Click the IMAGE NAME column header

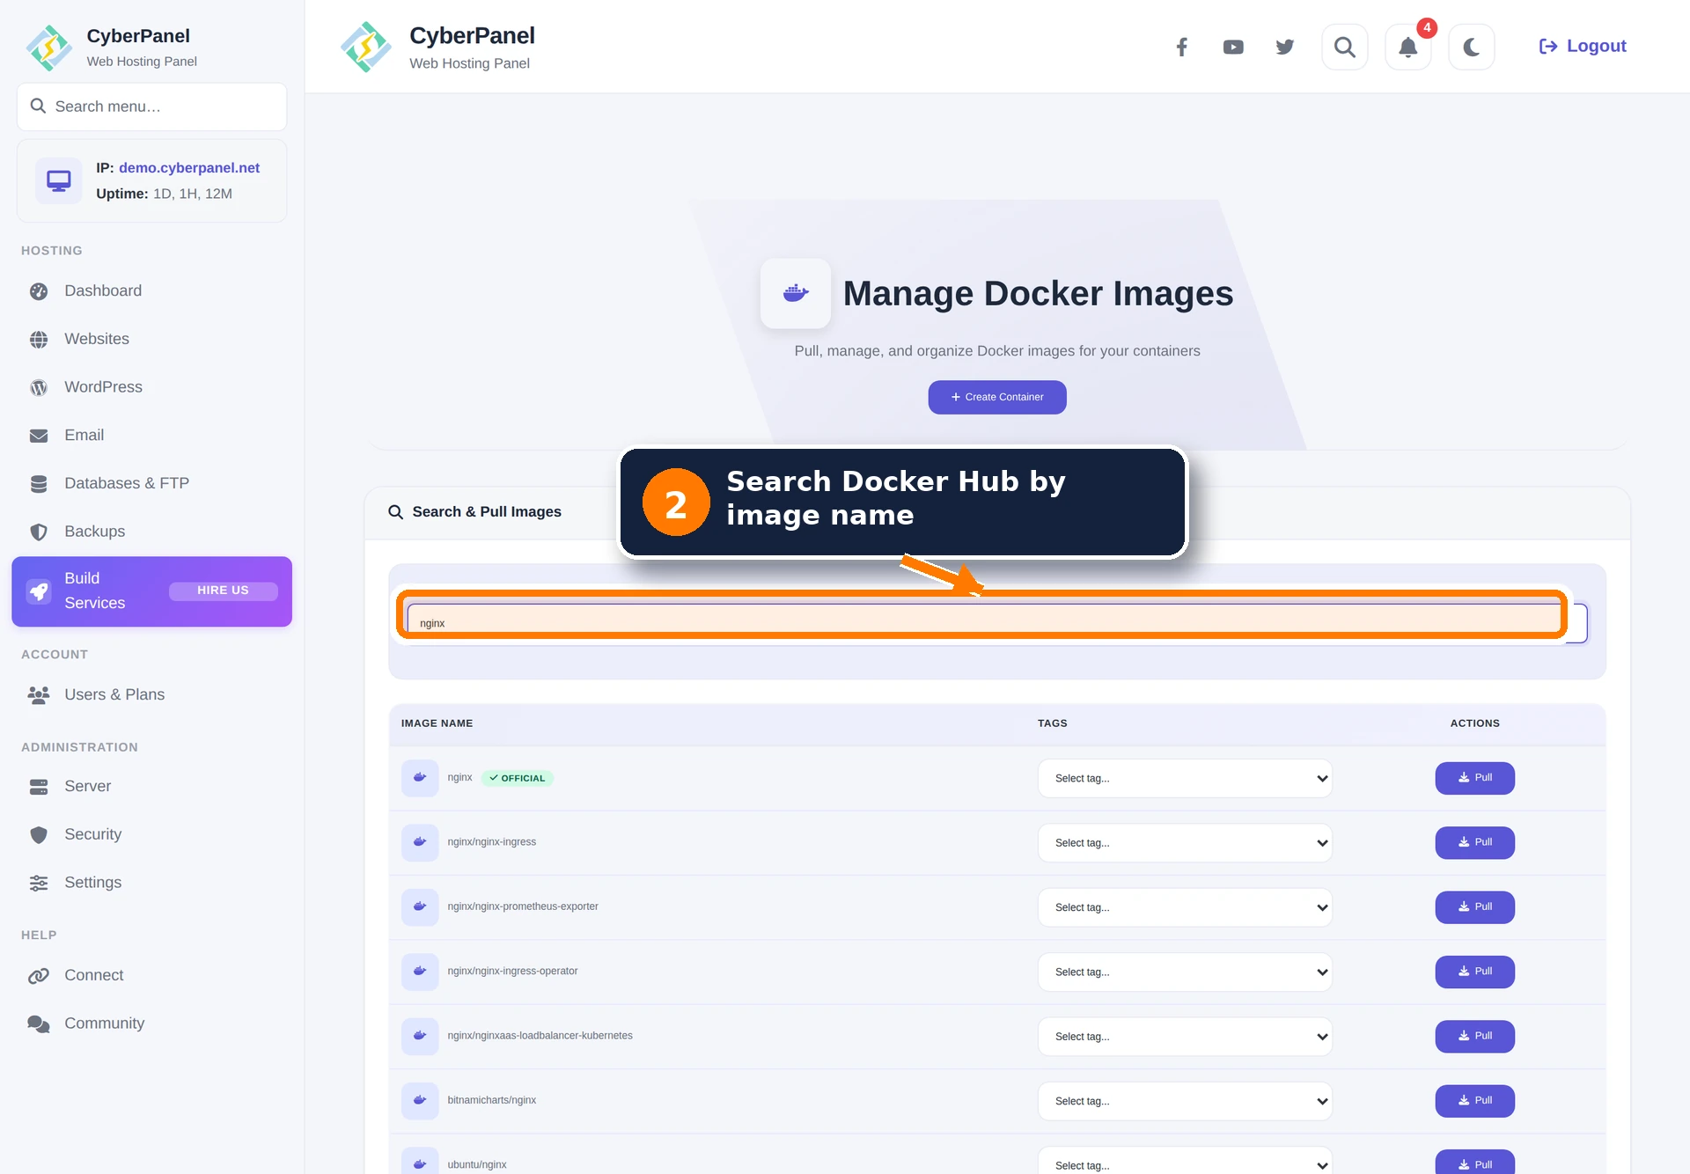(x=437, y=723)
